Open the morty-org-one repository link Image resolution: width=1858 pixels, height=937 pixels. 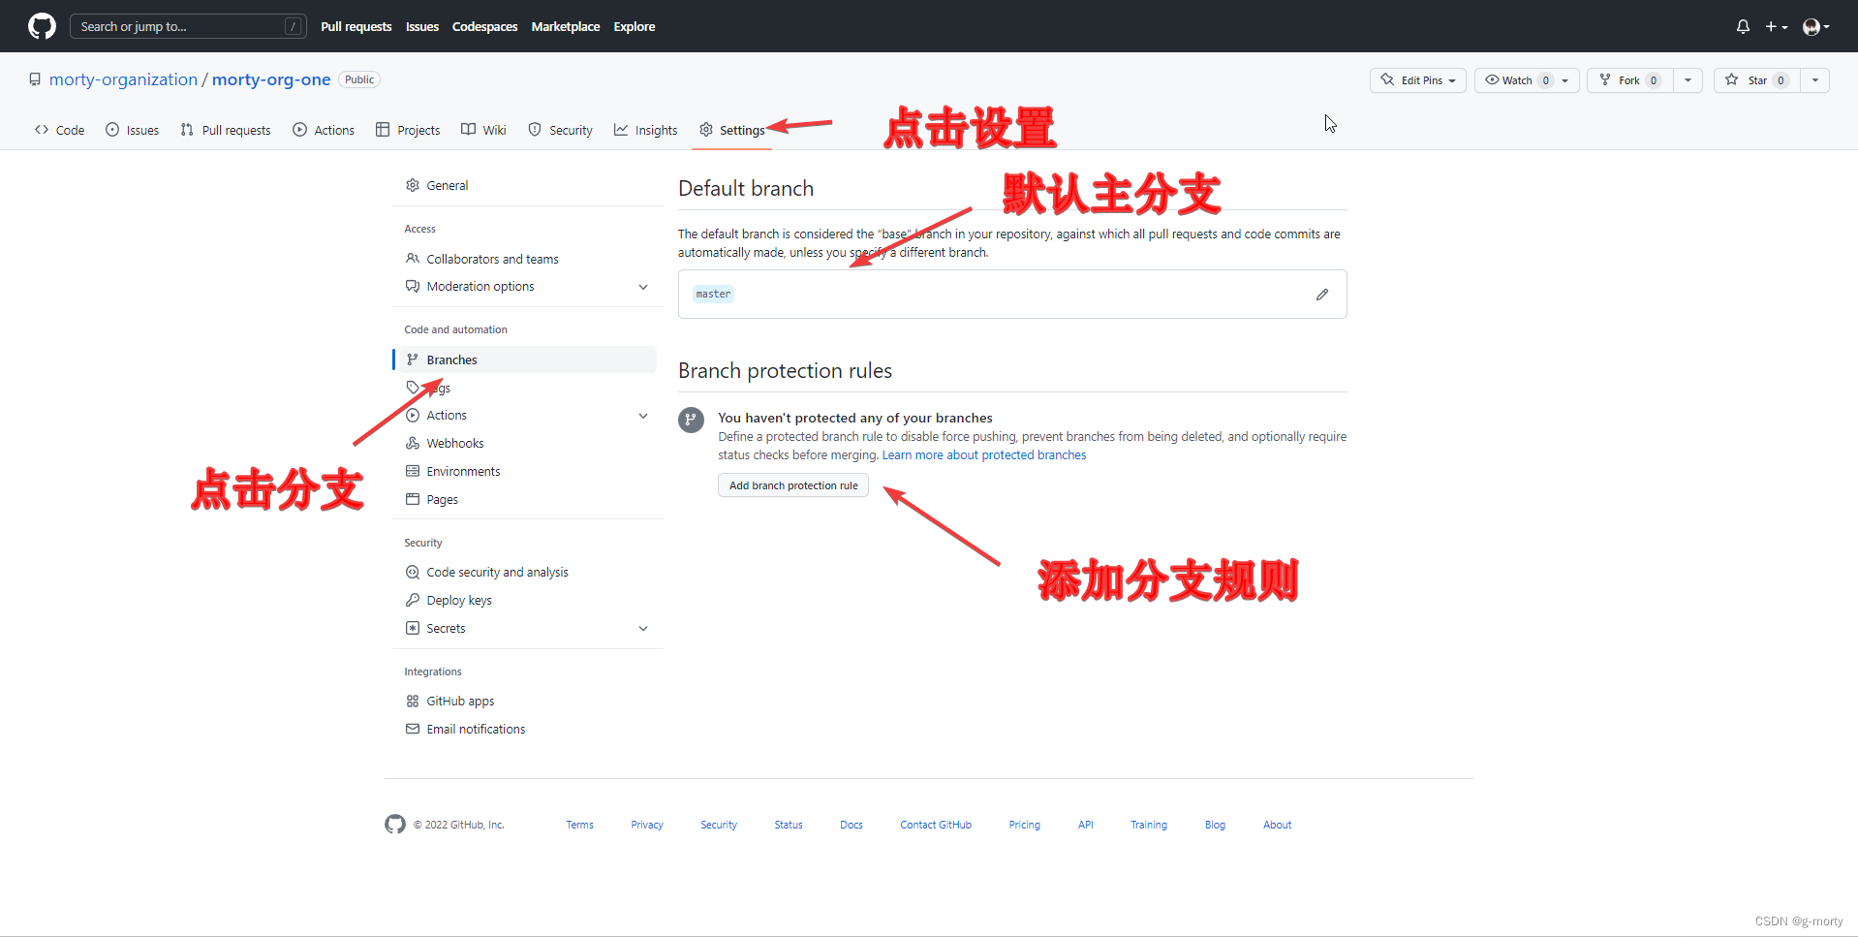pyautogui.click(x=271, y=79)
